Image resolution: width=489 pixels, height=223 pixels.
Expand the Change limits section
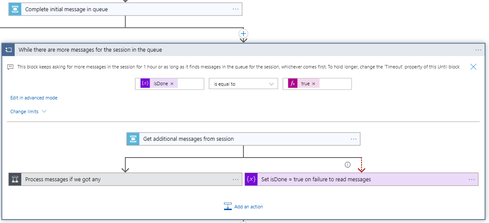pos(28,111)
